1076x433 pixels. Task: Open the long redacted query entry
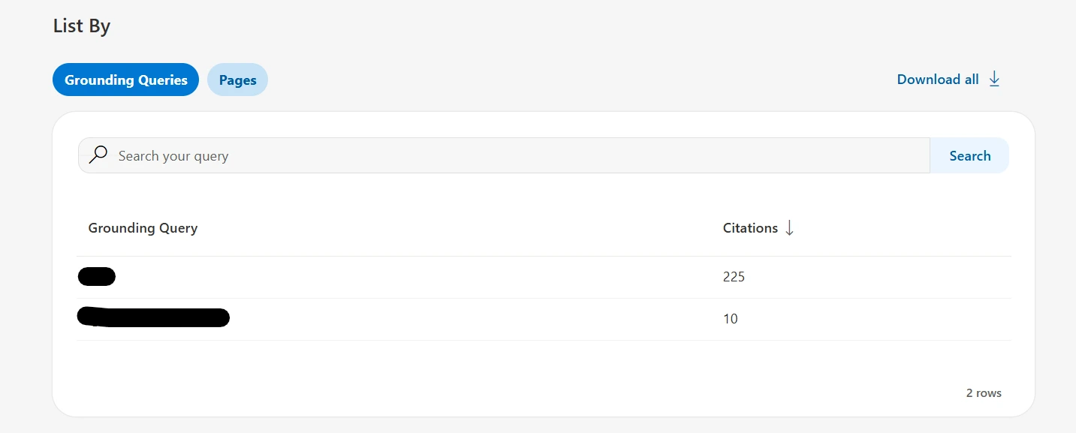153,317
